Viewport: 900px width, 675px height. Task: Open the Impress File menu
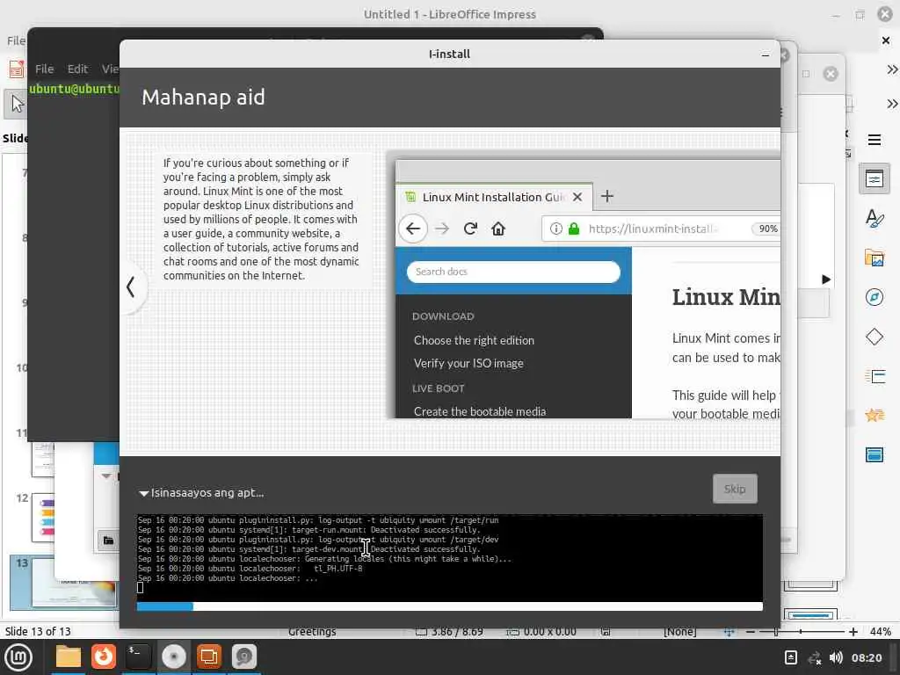click(x=16, y=40)
